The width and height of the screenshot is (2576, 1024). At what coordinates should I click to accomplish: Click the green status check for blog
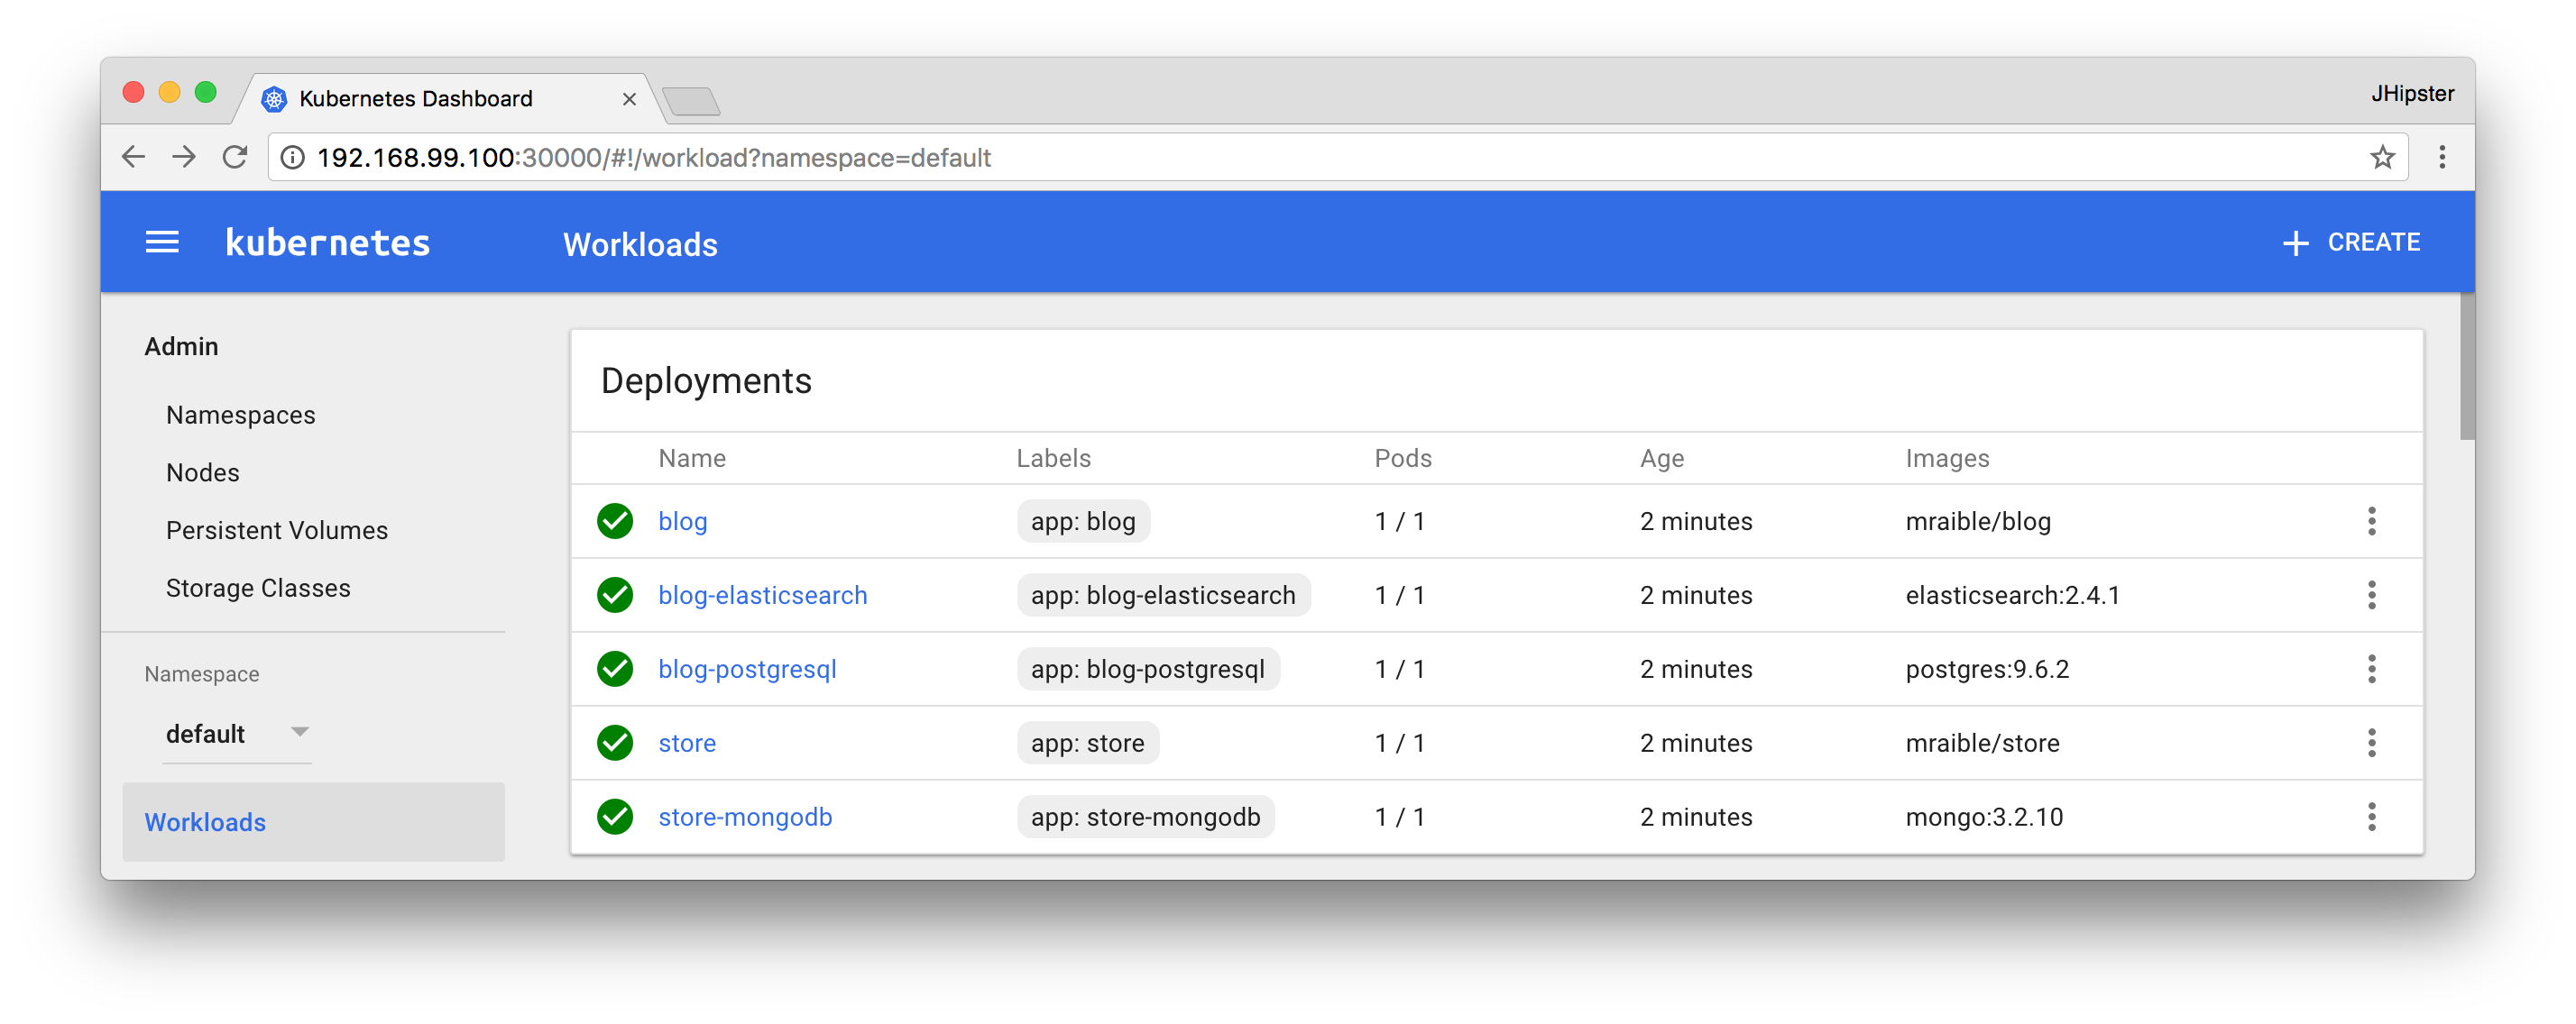point(615,522)
